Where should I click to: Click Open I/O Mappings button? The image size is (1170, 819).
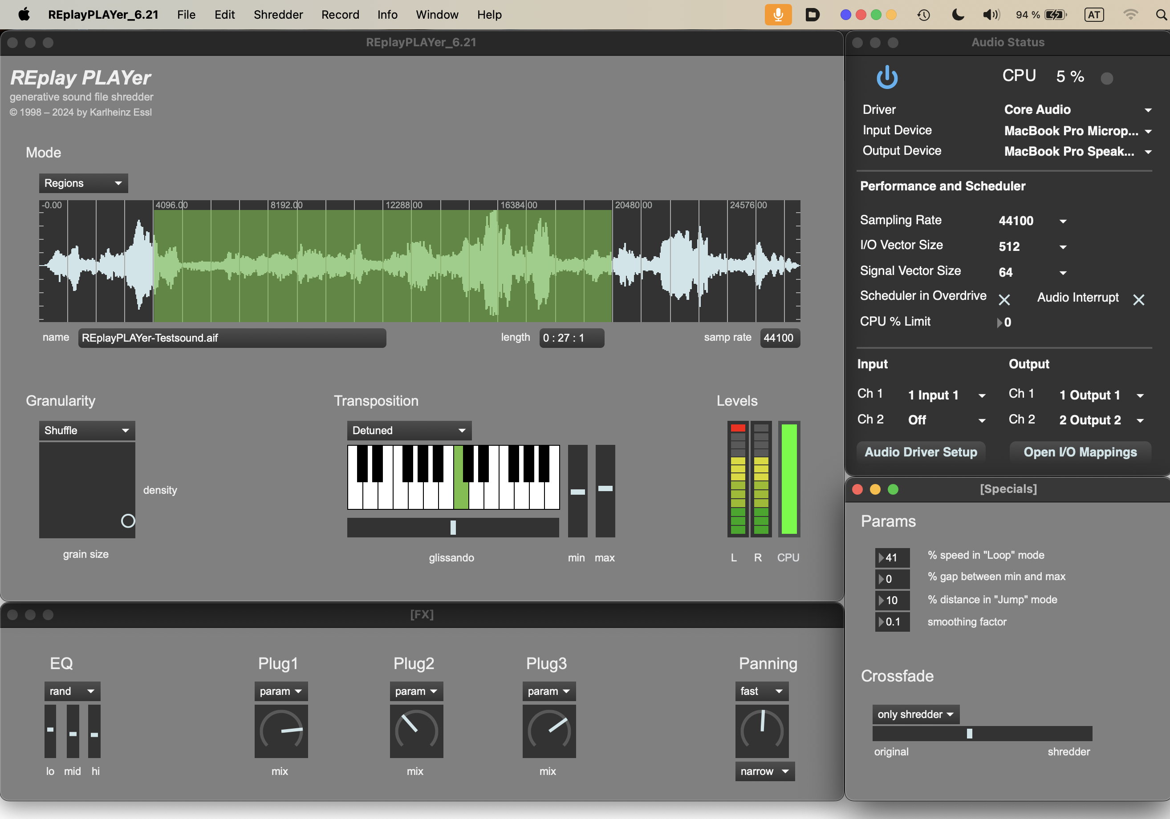pos(1080,452)
